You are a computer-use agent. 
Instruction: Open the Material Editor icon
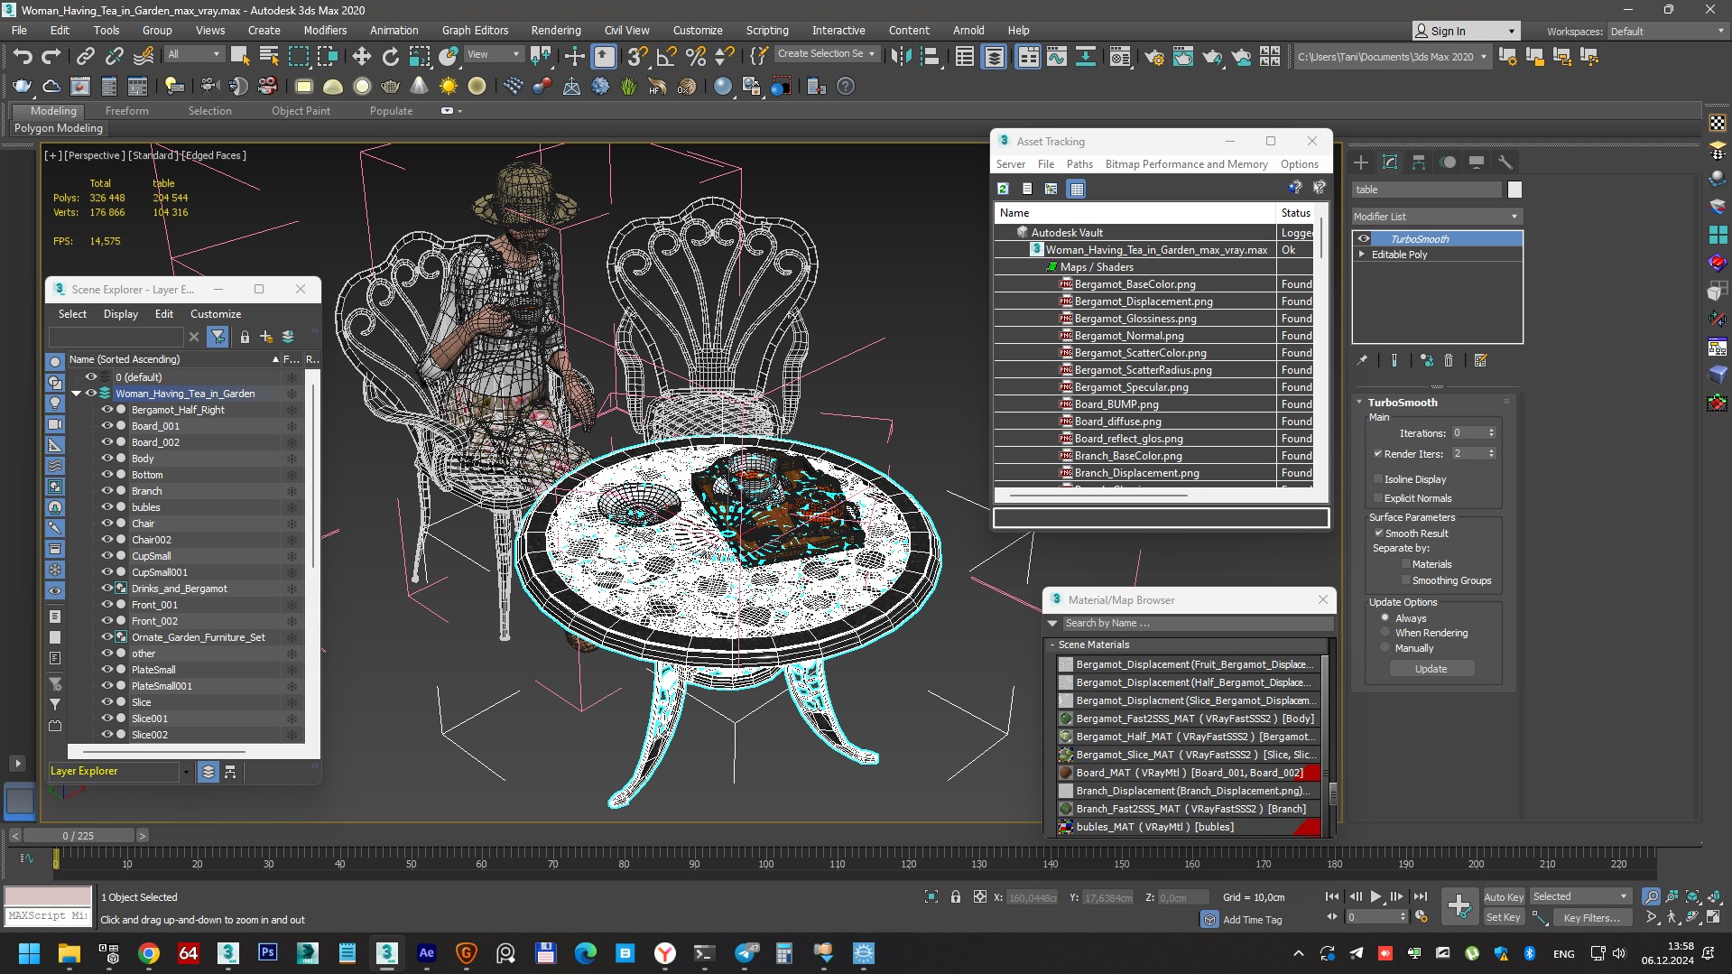tap(1120, 57)
